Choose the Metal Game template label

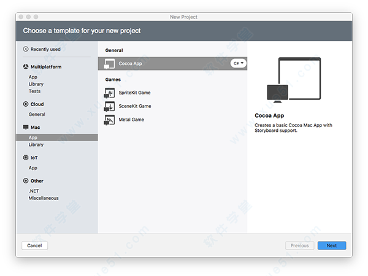coord(131,120)
